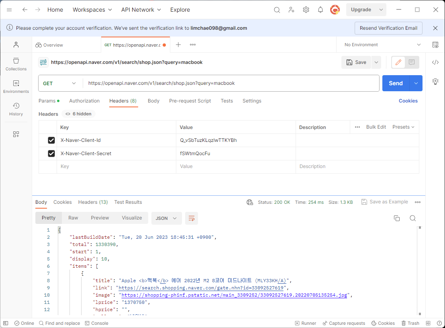The image size is (445, 328).
Task: Open the Upgrade dropdown arrow
Action: (381, 10)
